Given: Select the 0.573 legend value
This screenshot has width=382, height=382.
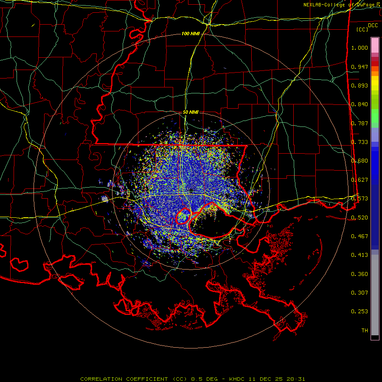Looking at the screenshot, I should (x=360, y=199).
